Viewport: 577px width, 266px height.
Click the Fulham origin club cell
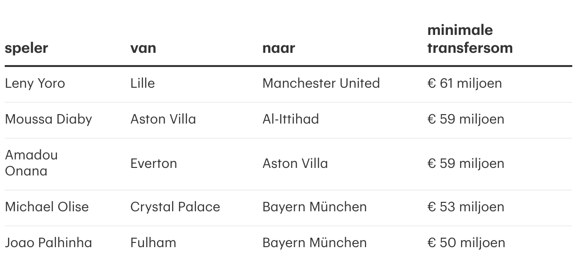point(153,243)
